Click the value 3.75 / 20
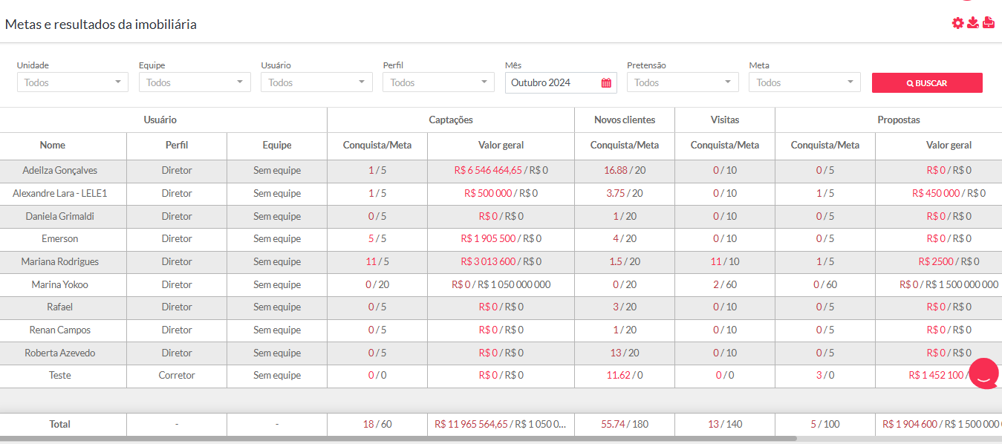This screenshot has width=1002, height=444. (625, 193)
